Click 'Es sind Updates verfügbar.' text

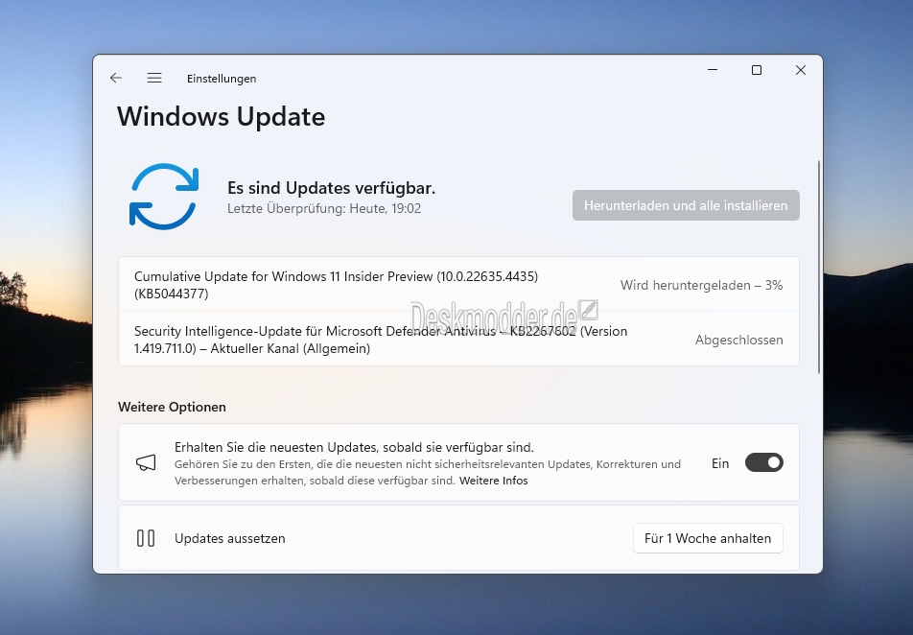[331, 188]
